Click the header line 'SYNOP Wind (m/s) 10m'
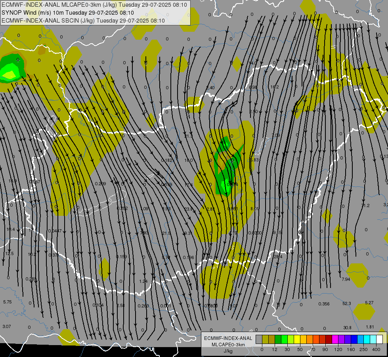Screen dimensions: 388x357 click(33, 13)
